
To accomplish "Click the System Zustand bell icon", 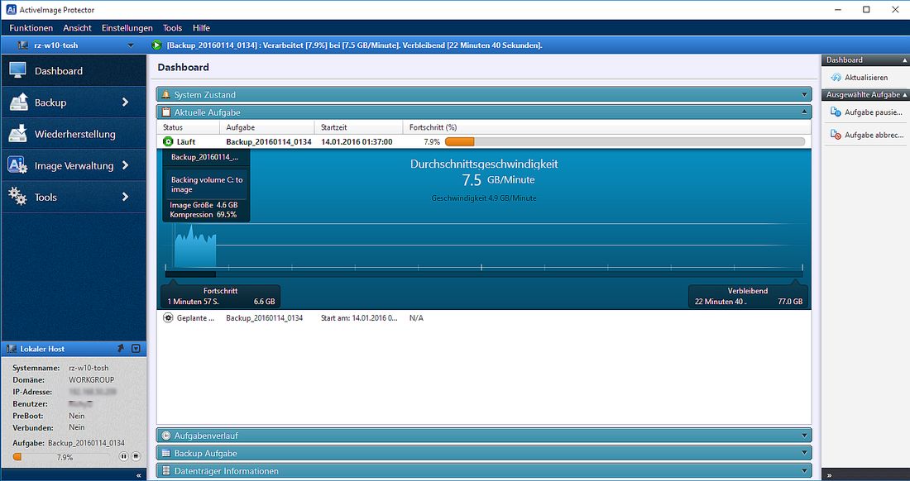I will pos(166,94).
